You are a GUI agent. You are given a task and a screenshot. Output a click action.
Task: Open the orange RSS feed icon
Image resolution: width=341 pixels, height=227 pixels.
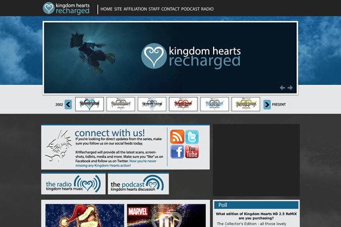click(x=177, y=137)
